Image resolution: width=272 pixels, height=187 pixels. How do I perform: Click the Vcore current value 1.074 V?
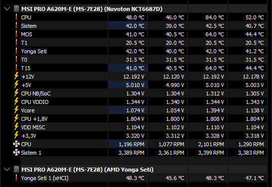[x=135, y=110]
